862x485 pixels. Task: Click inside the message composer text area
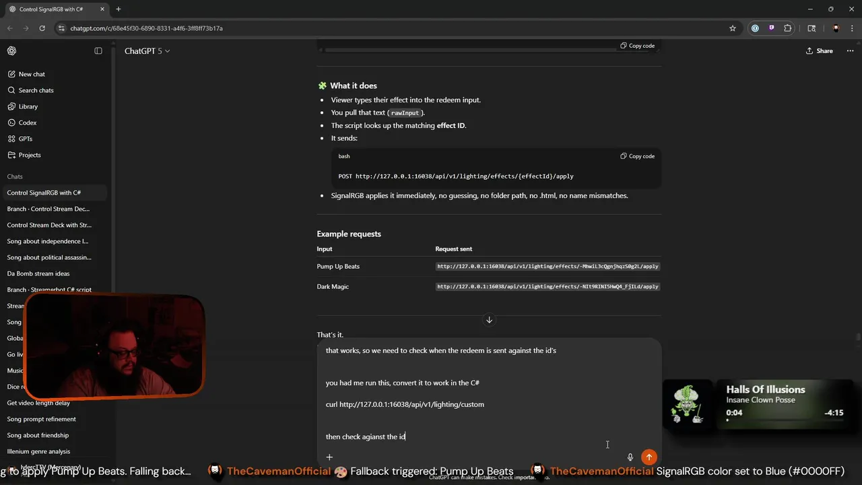pyautogui.click(x=489, y=393)
